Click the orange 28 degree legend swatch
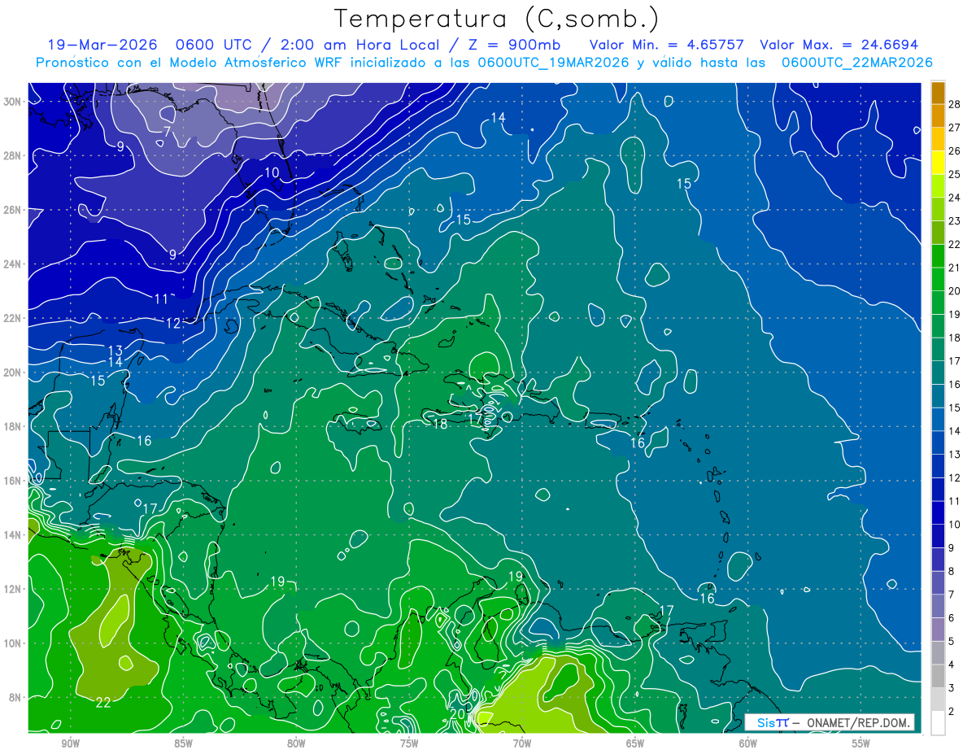This screenshot has height=754, width=976. coord(938,94)
